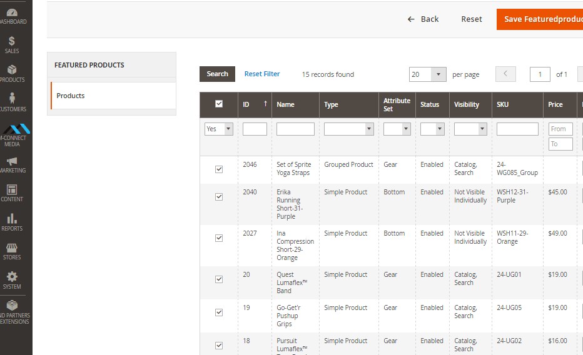The height and width of the screenshot is (355, 583).
Task: Open the Visibility filter dropdown
Action: tap(470, 129)
